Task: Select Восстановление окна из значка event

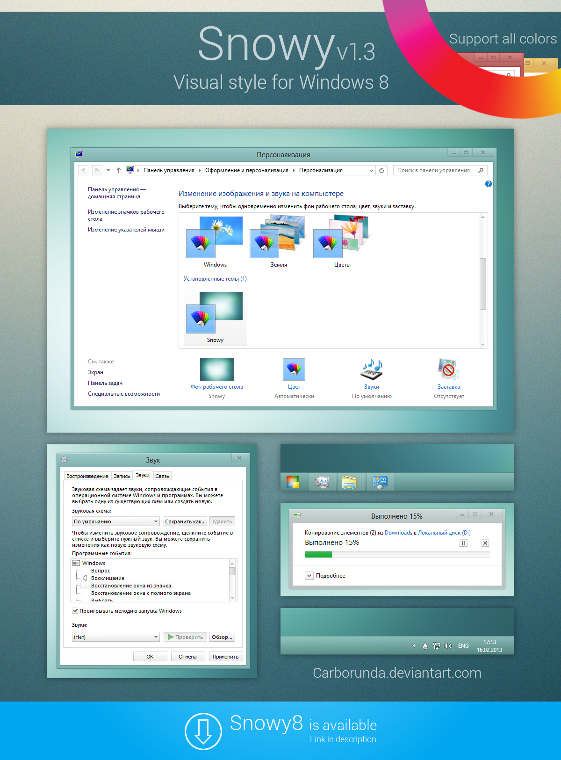Action: 131,586
